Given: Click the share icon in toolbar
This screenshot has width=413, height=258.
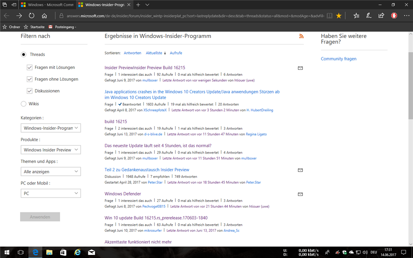Looking at the screenshot, I should click(381, 16).
